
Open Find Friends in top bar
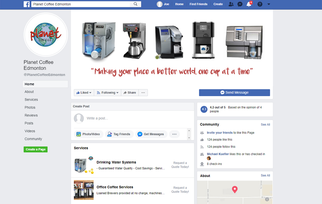[198, 4]
